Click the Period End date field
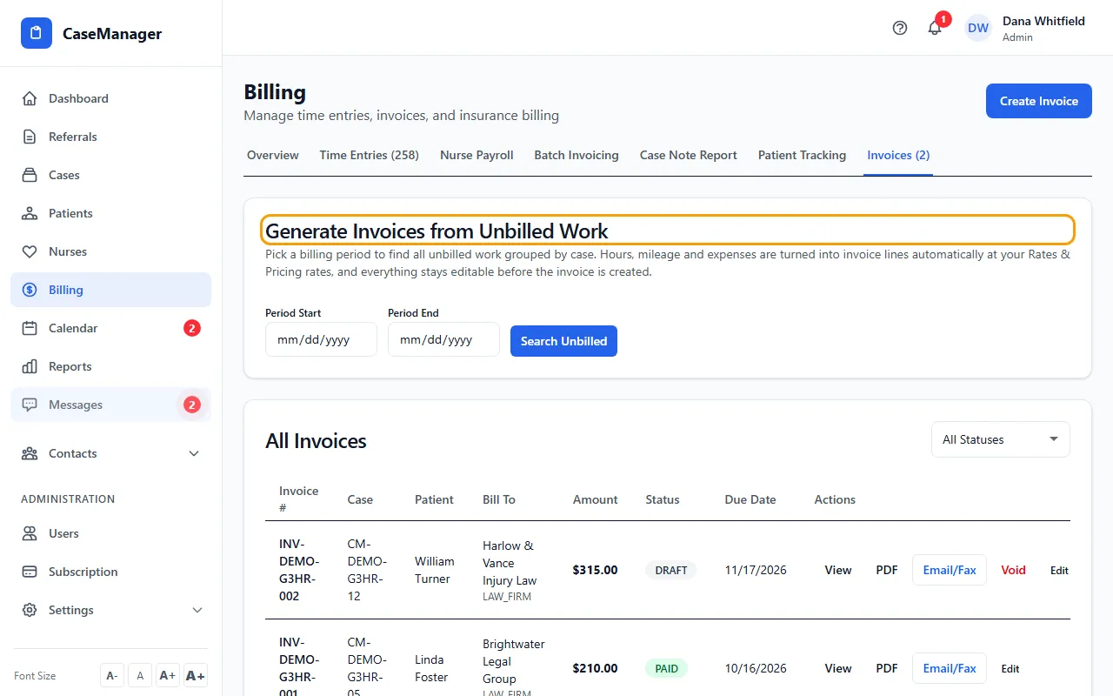The height and width of the screenshot is (696, 1113). point(443,339)
